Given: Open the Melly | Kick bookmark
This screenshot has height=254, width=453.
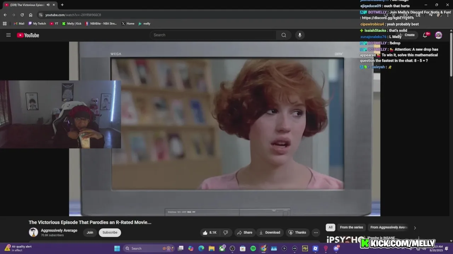Looking at the screenshot, I should pyautogui.click(x=71, y=24).
